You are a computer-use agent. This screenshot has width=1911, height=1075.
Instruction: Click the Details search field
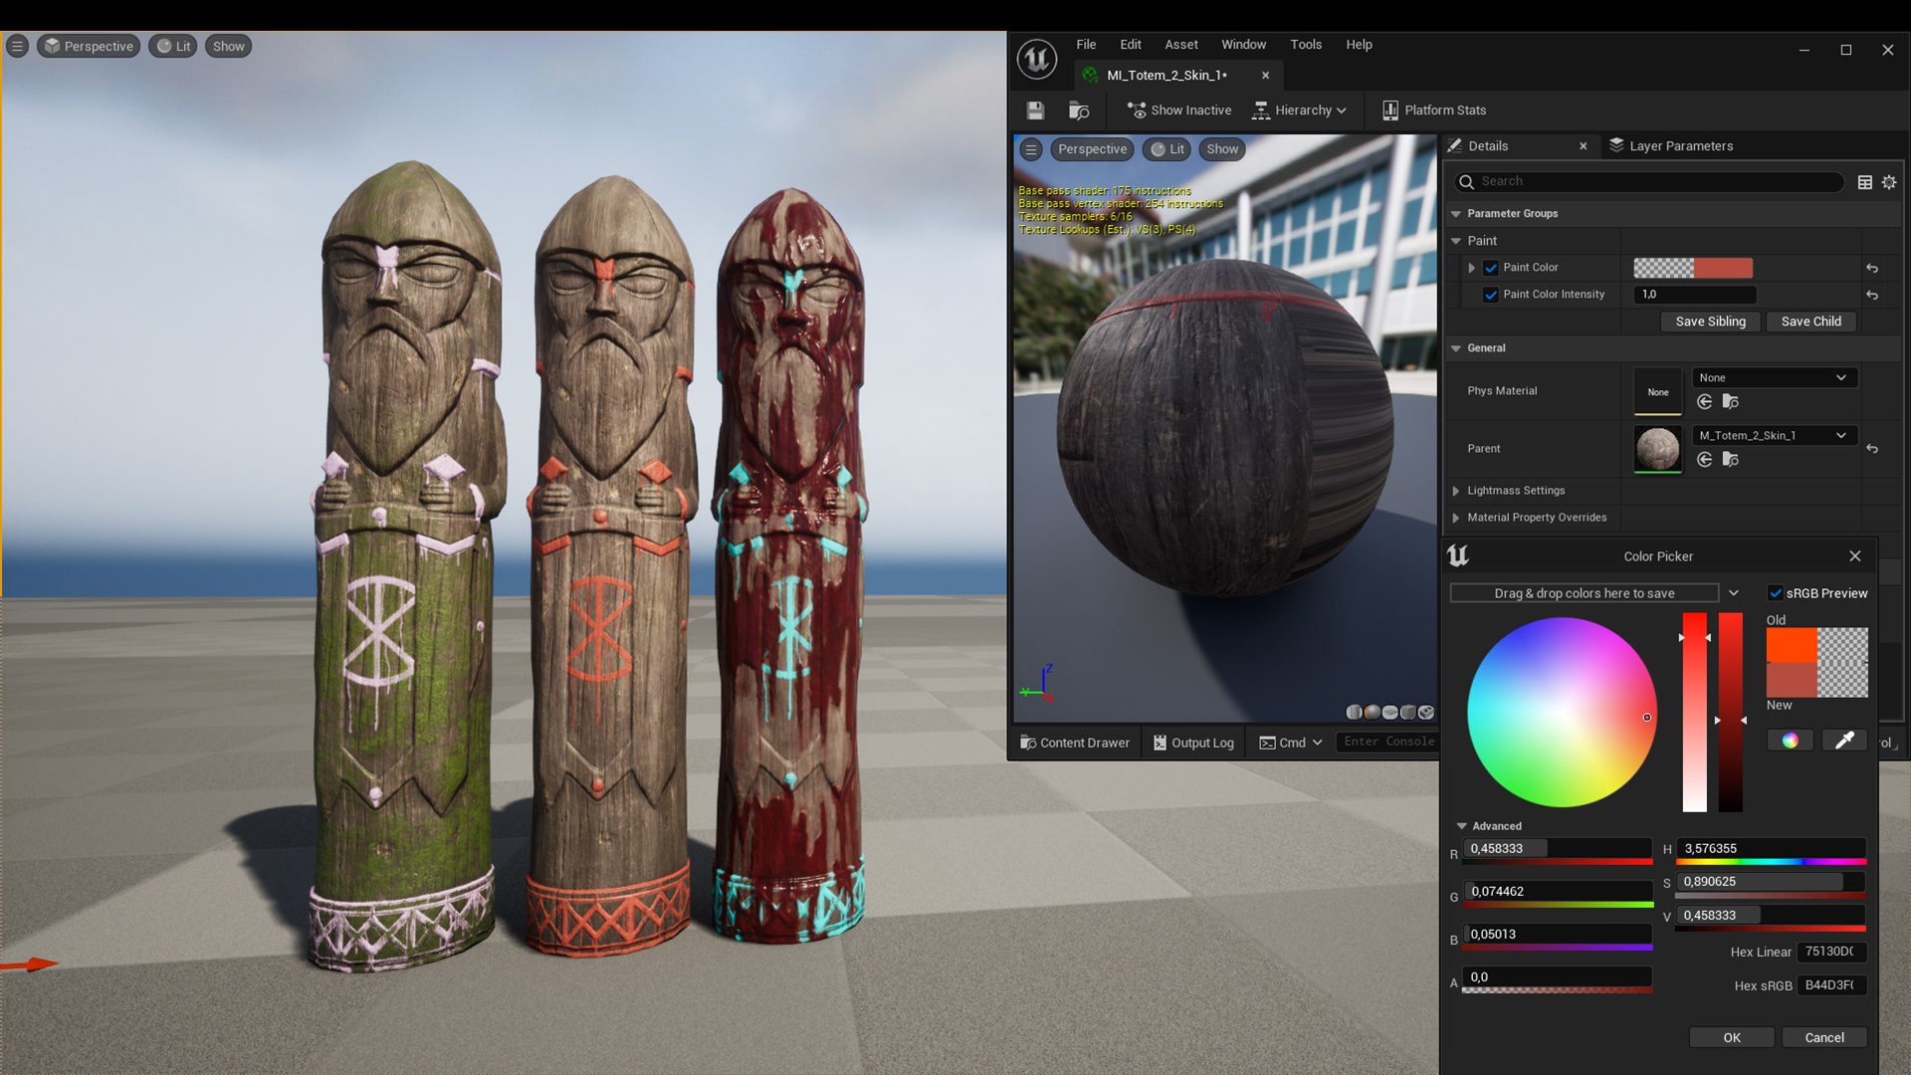point(1650,182)
